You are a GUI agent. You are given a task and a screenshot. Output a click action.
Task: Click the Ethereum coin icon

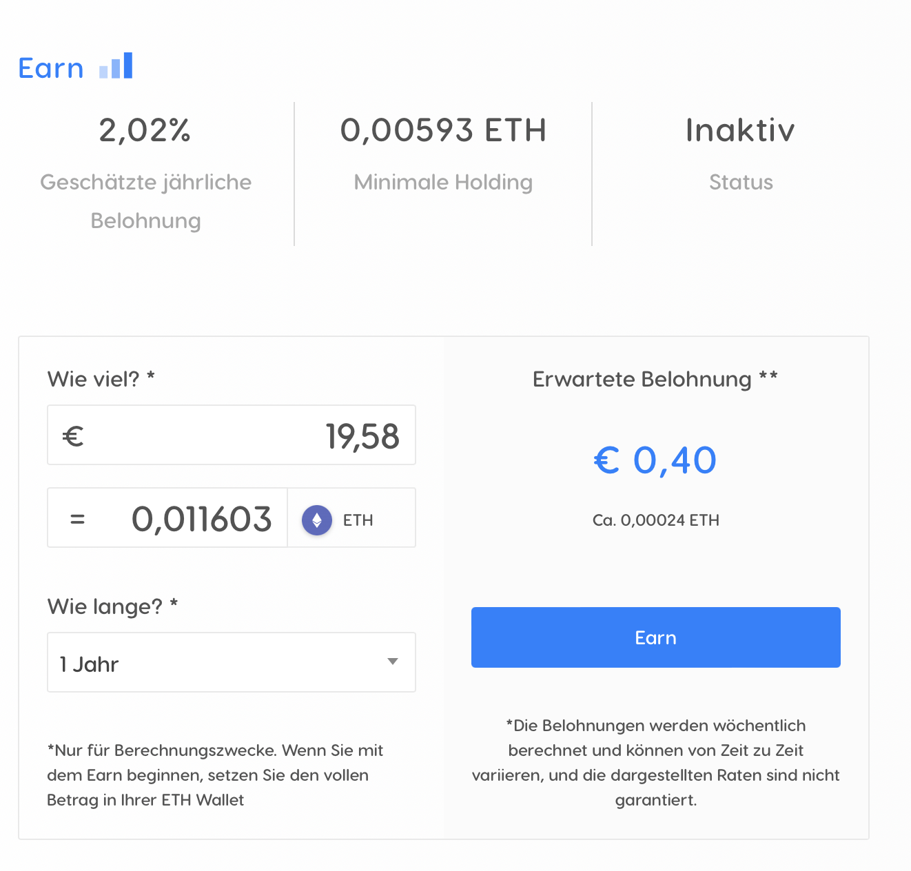pyautogui.click(x=317, y=520)
